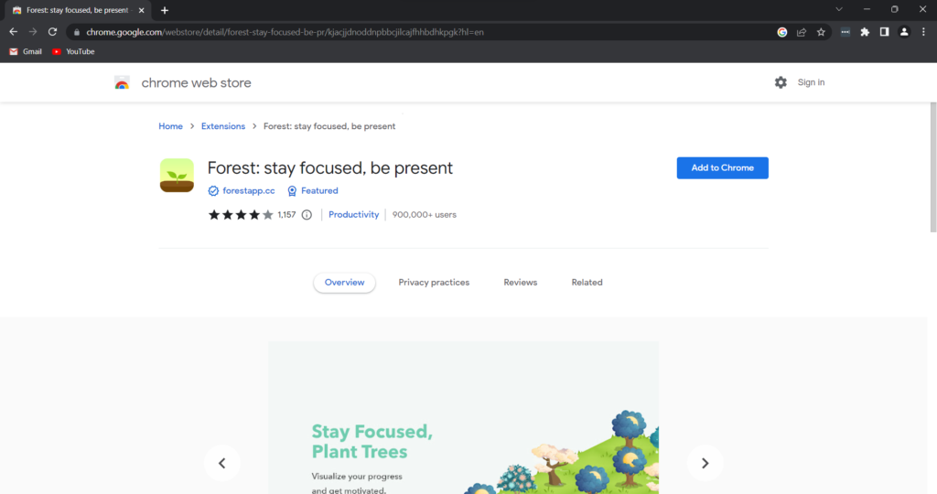Click the browser forward arrow
937x494 pixels.
pyautogui.click(x=33, y=32)
